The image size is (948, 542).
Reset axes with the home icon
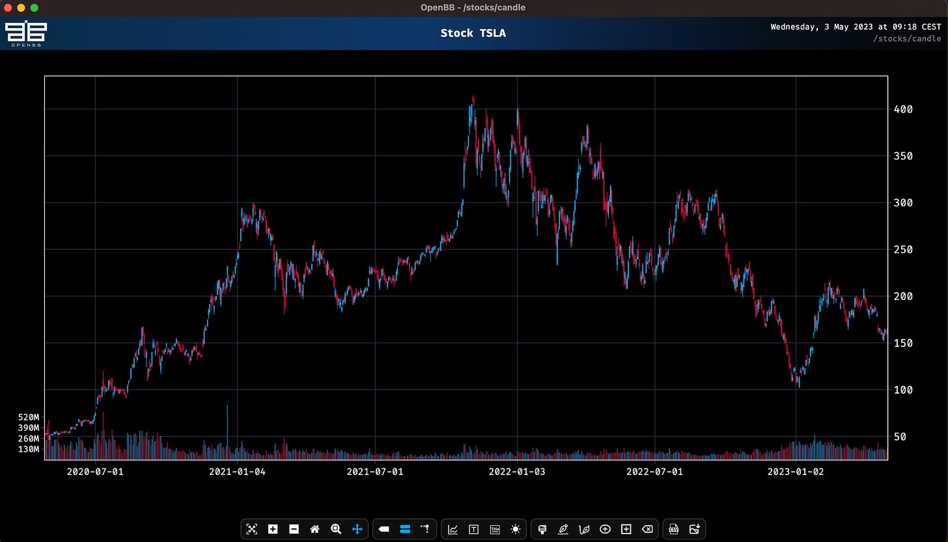(x=315, y=529)
